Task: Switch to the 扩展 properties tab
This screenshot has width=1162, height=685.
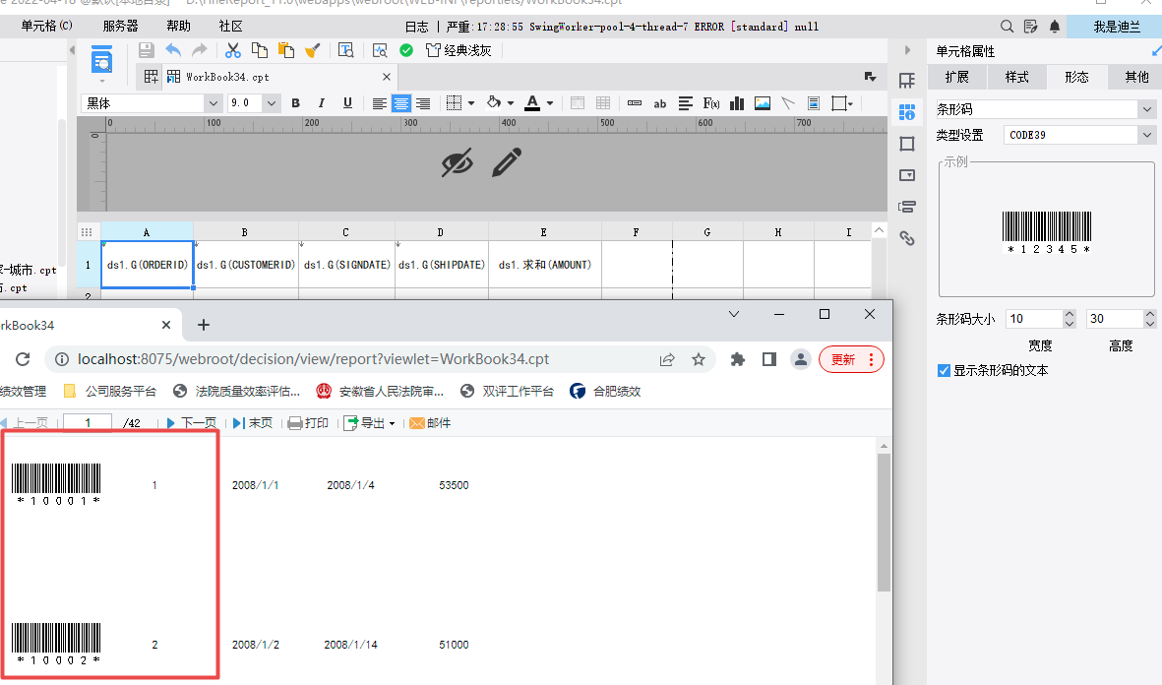Action: pos(956,77)
